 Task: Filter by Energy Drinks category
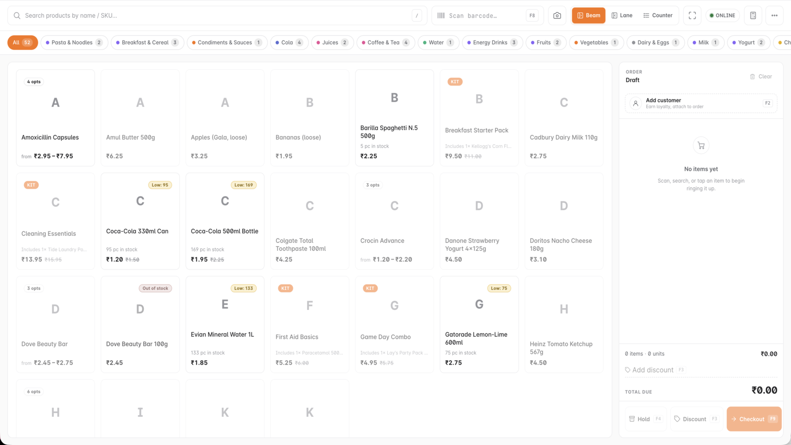pos(492,43)
